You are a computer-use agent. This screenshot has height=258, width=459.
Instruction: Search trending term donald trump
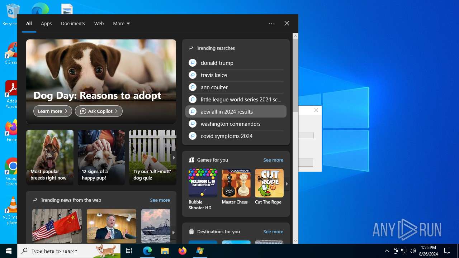tap(236, 63)
